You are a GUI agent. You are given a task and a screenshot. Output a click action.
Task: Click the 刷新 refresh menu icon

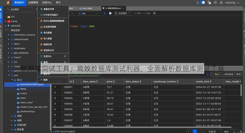[41, 80]
